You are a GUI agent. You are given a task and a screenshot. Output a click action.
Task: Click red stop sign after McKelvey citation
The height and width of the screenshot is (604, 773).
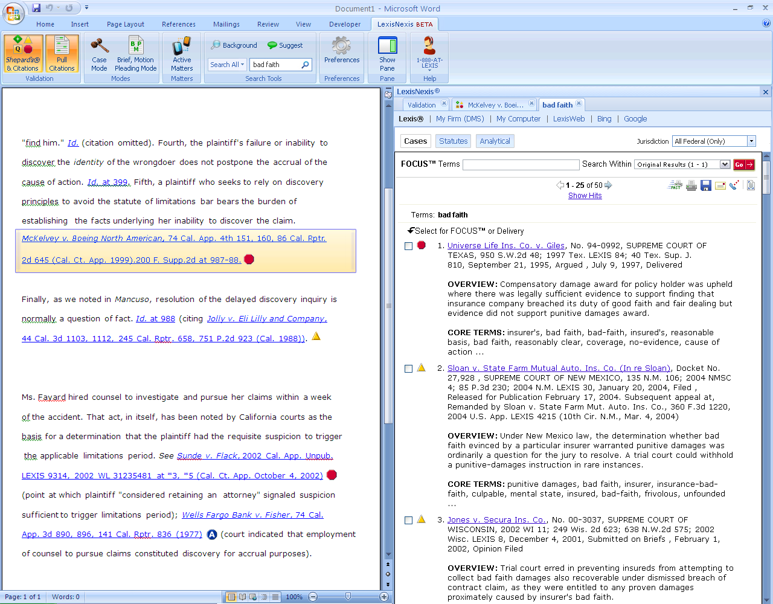coord(249,259)
